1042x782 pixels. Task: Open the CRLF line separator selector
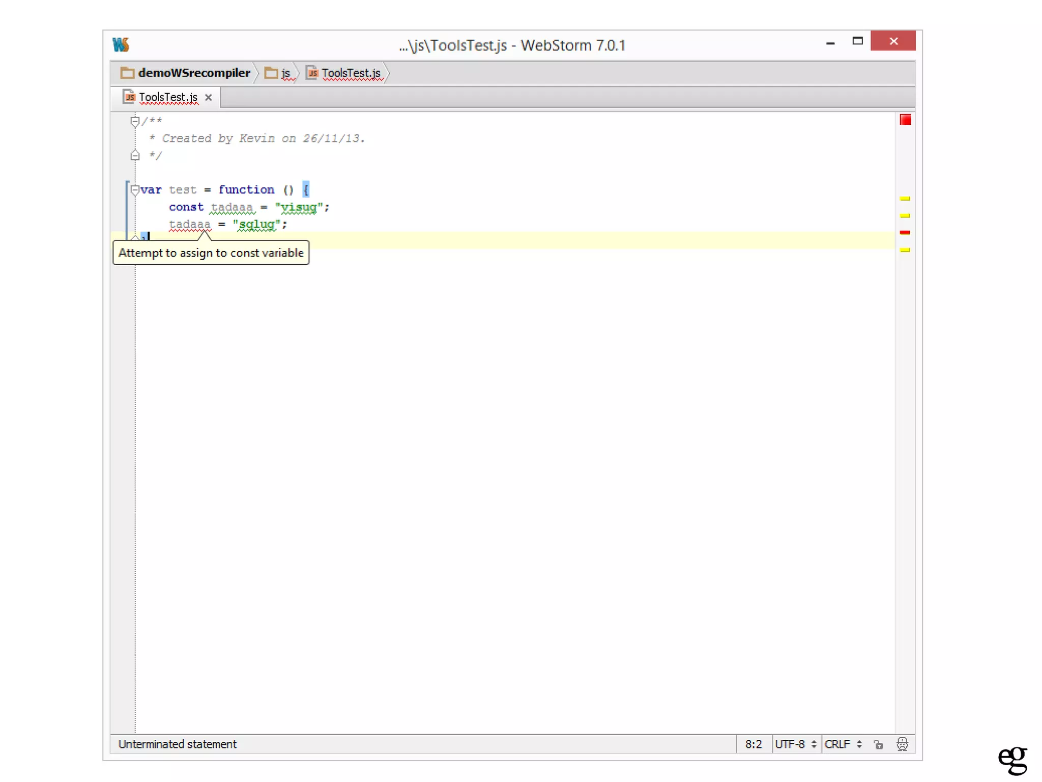[x=843, y=744]
